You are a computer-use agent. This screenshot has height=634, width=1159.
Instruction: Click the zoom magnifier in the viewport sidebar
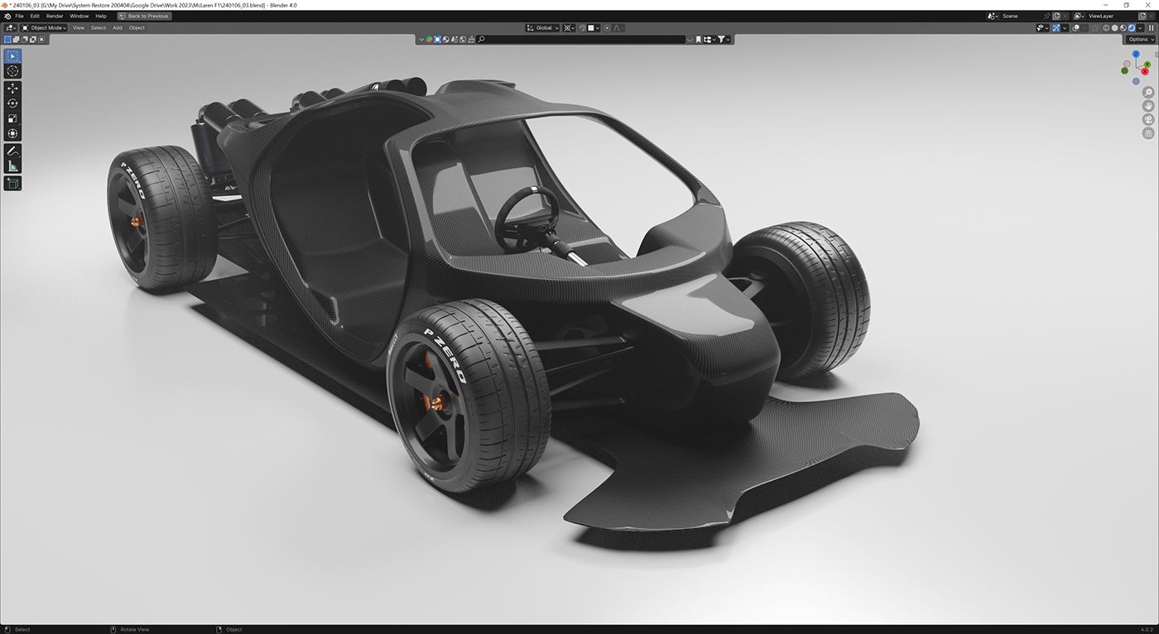tap(1148, 92)
